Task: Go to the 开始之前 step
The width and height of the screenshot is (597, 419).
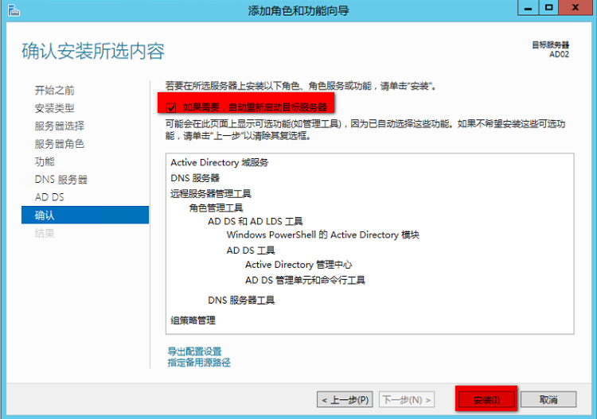Action: 54,90
